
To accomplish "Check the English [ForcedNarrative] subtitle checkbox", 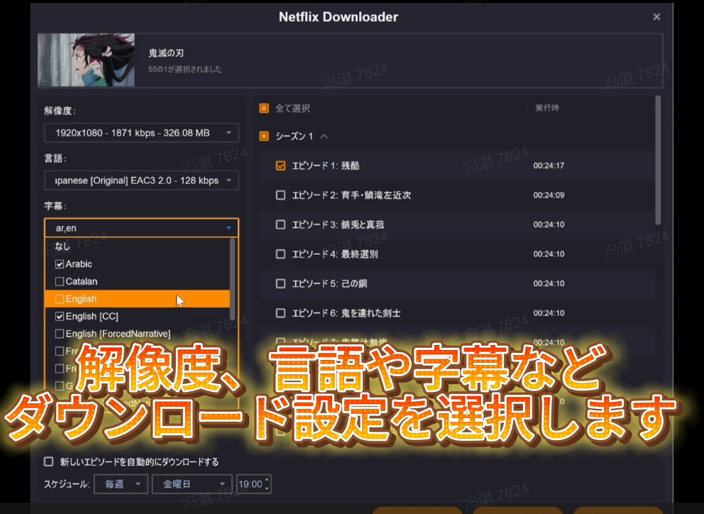I will [x=60, y=334].
